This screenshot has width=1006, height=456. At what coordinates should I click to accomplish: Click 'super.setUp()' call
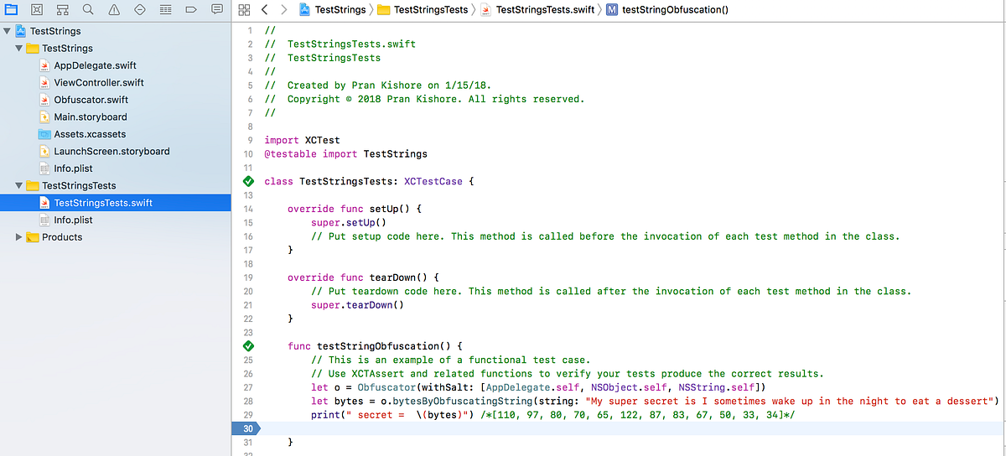pos(348,223)
